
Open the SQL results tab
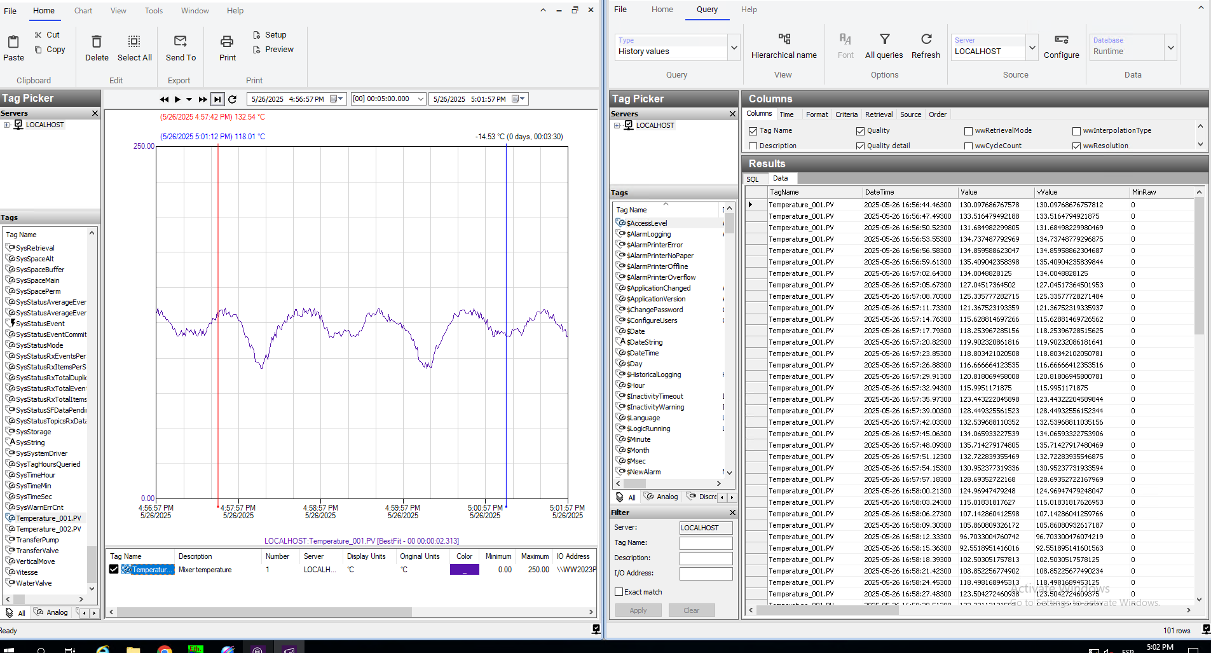[x=753, y=179]
